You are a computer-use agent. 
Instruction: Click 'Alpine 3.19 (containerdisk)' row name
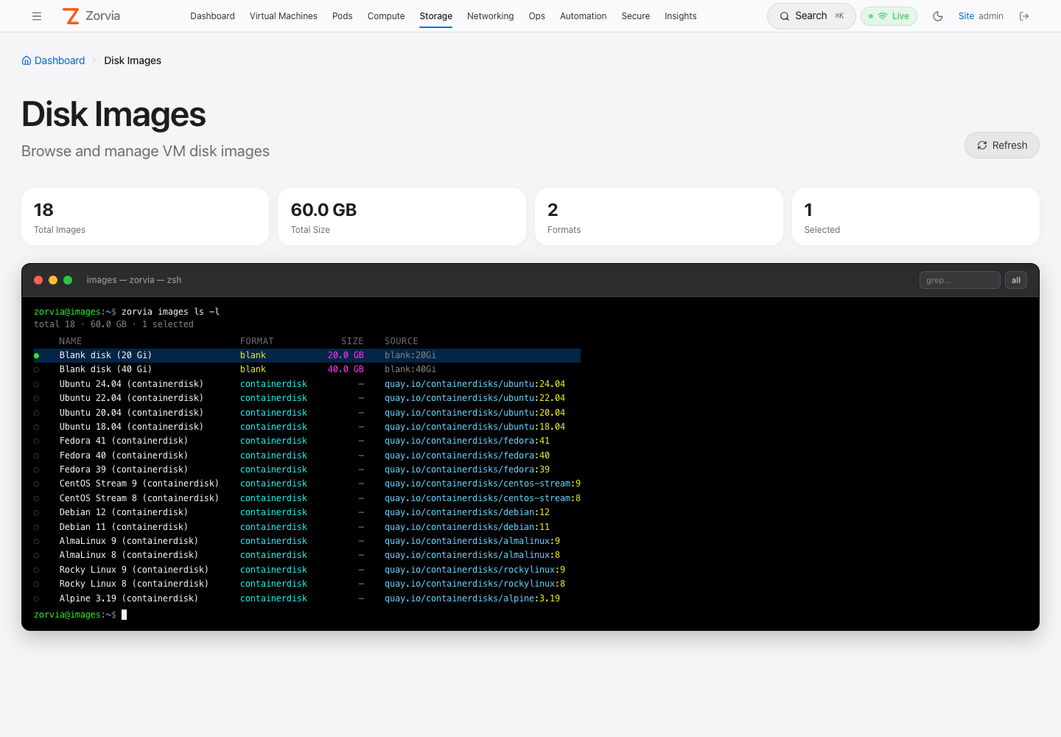pyautogui.click(x=129, y=598)
